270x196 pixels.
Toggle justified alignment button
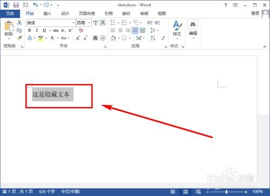[x=135, y=30]
